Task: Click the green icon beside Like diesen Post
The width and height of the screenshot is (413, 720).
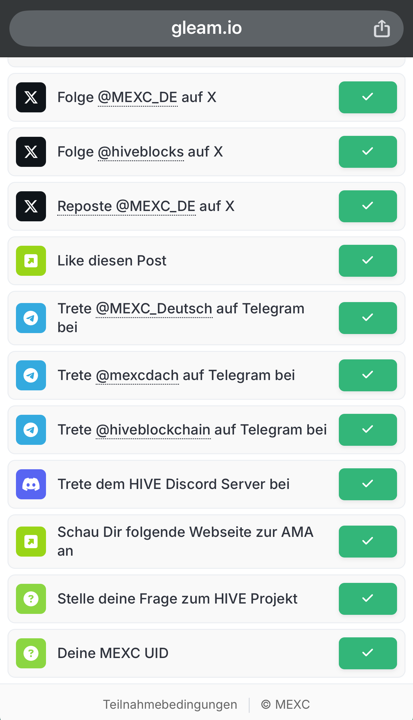Action: click(31, 261)
